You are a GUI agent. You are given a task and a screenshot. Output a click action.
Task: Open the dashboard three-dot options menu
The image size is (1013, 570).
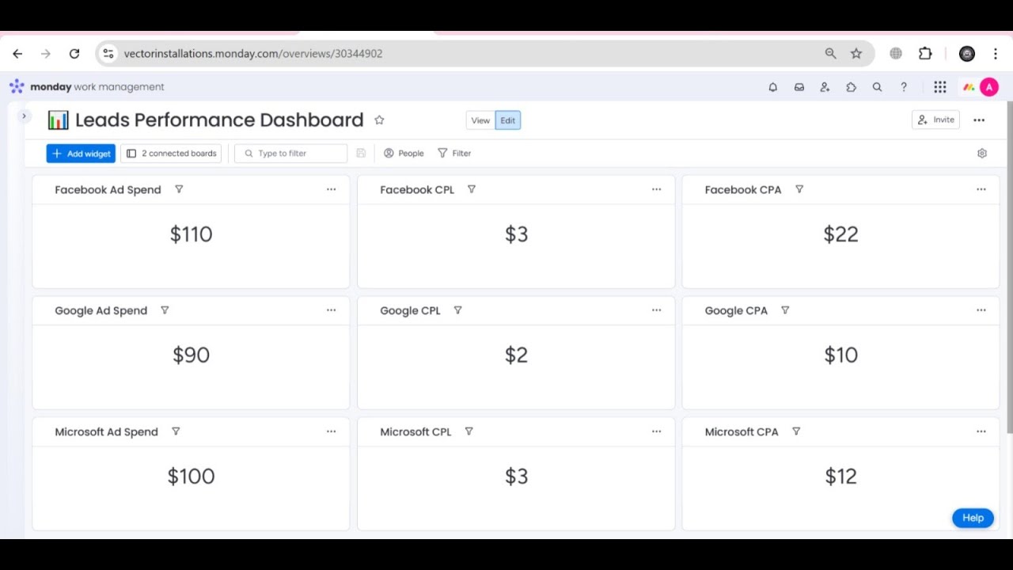pyautogui.click(x=979, y=120)
